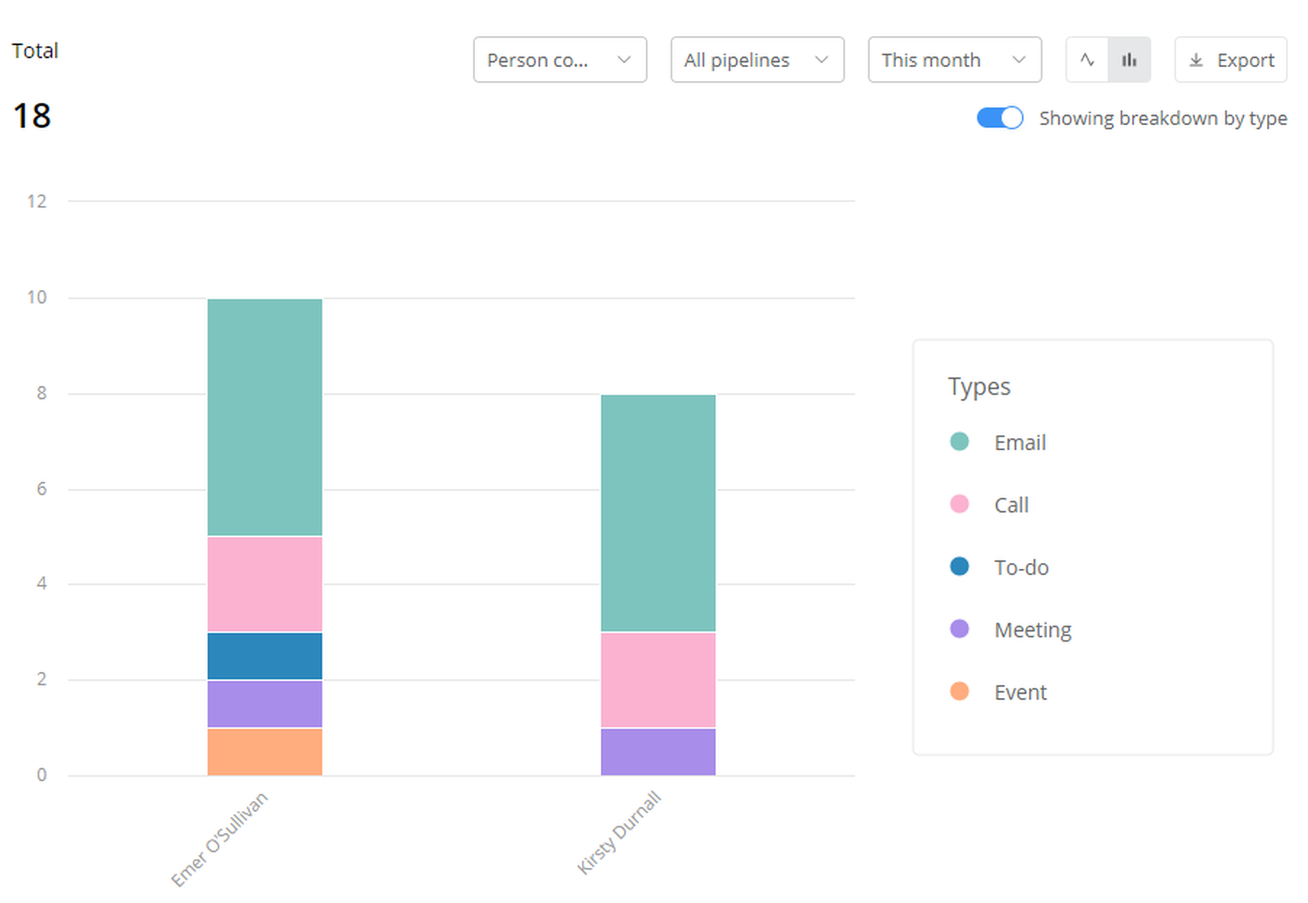This screenshot has width=1308, height=903.
Task: Click the blue To-do legend dot
Action: click(961, 566)
